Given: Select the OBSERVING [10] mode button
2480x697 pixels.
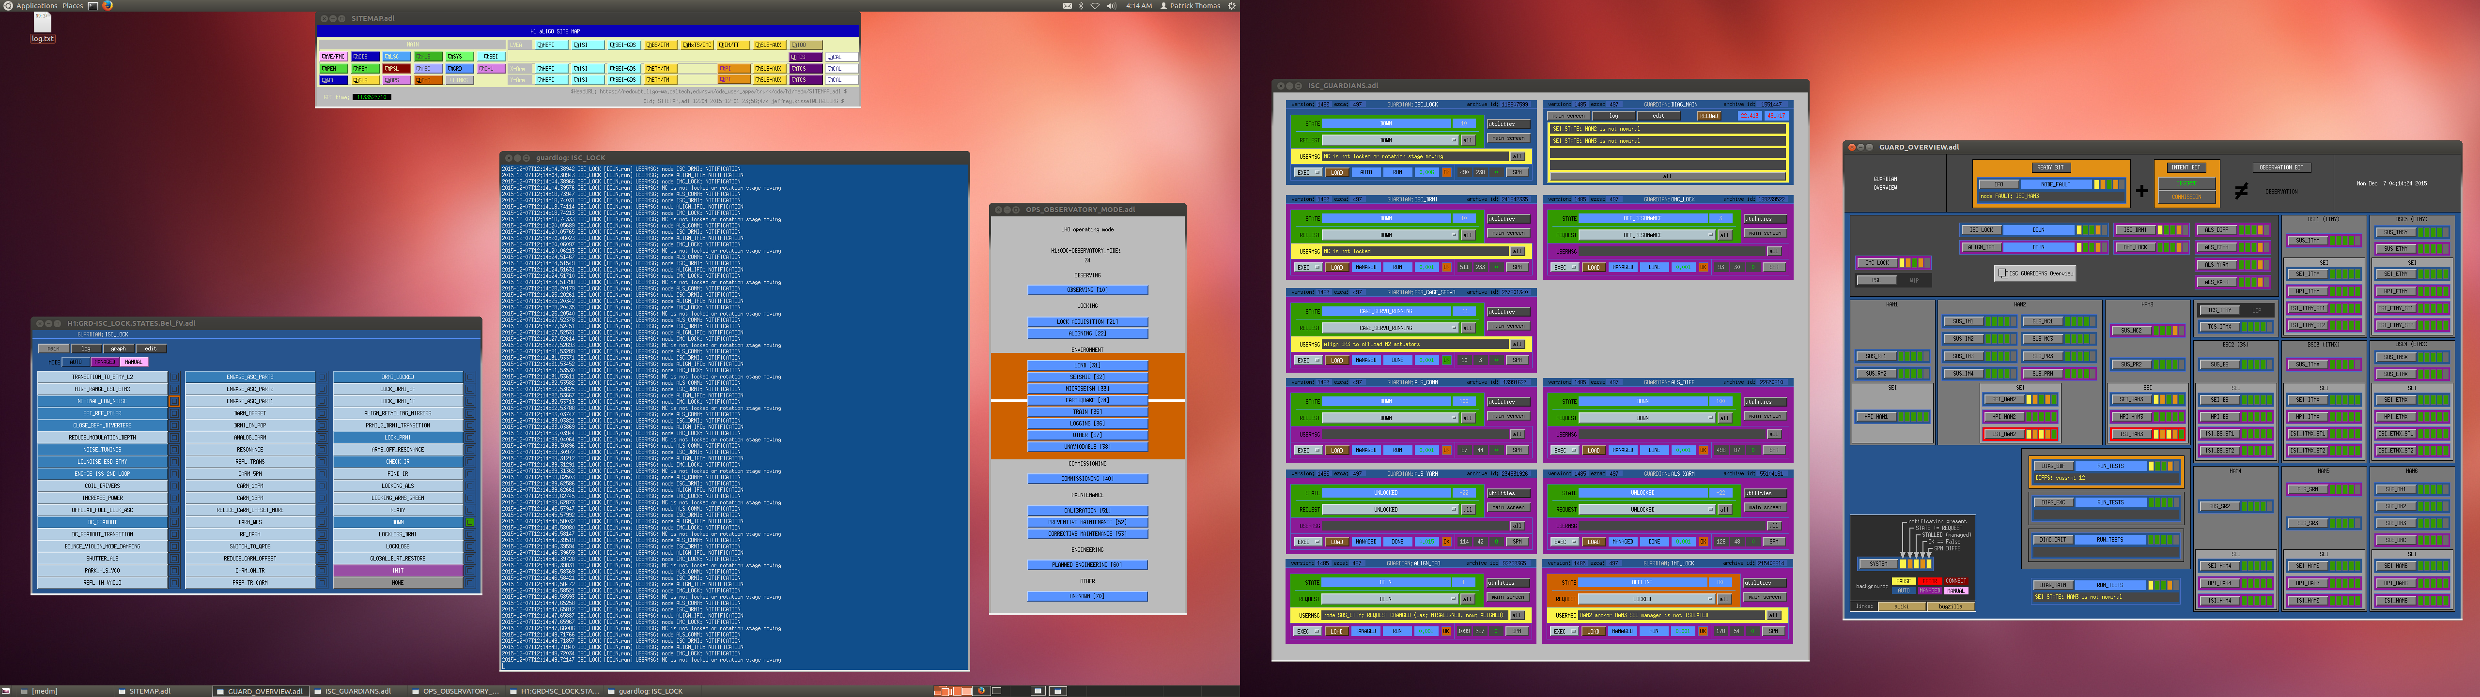Looking at the screenshot, I should point(1087,290).
